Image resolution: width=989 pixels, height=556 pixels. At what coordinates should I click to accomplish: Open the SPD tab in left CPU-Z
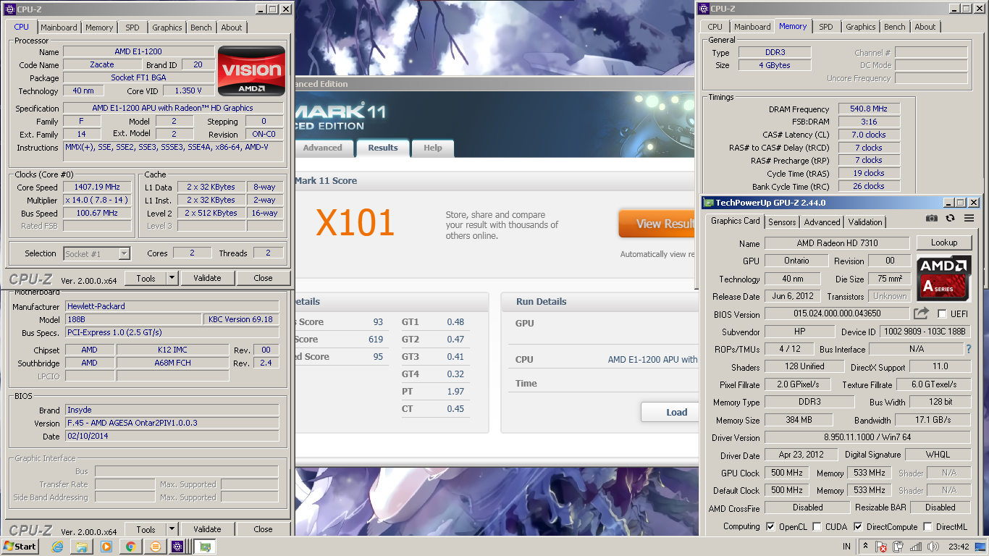pyautogui.click(x=132, y=28)
